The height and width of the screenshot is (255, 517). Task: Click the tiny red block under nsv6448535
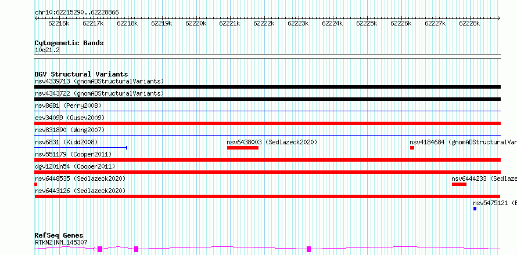(35, 184)
